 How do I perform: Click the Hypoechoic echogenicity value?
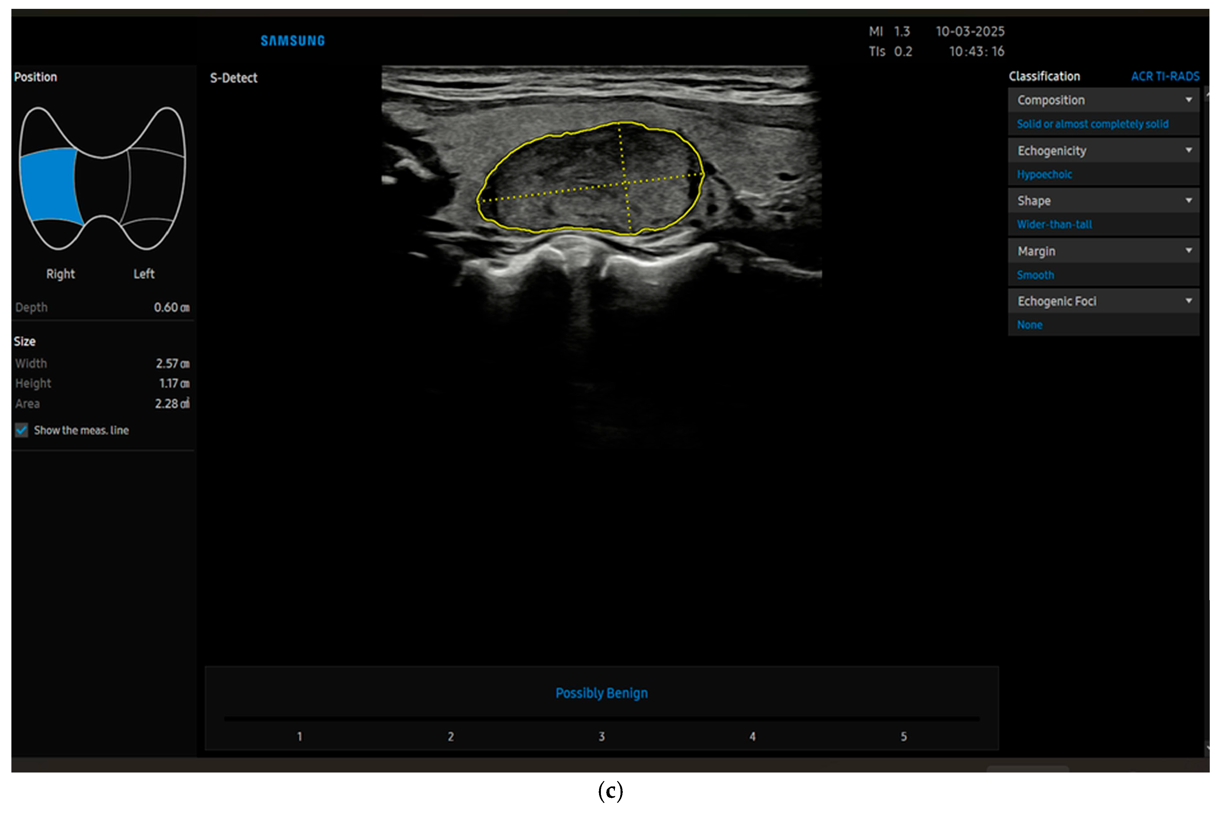pos(1044,174)
